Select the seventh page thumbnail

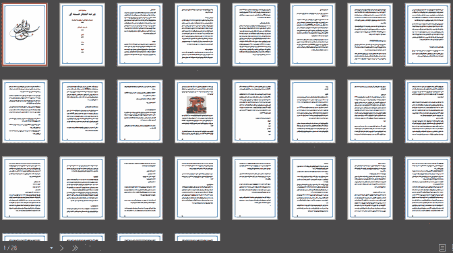coord(370,34)
